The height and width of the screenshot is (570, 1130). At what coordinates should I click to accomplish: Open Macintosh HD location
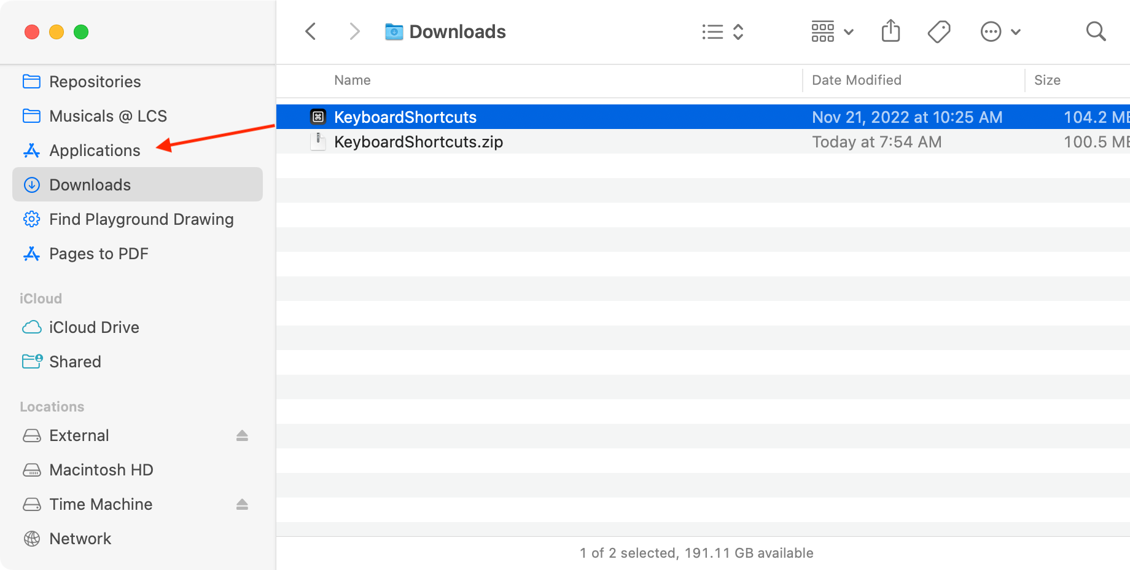tap(101, 470)
